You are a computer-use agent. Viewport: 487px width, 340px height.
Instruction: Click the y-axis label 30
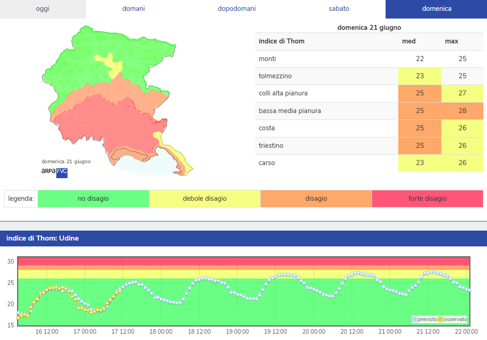click(x=11, y=261)
